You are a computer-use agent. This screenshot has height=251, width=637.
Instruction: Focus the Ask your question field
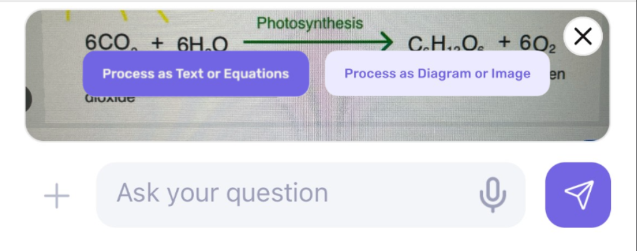pos(281,194)
